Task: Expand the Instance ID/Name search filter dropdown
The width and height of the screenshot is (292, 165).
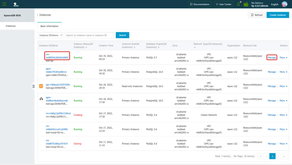Action: (50, 35)
